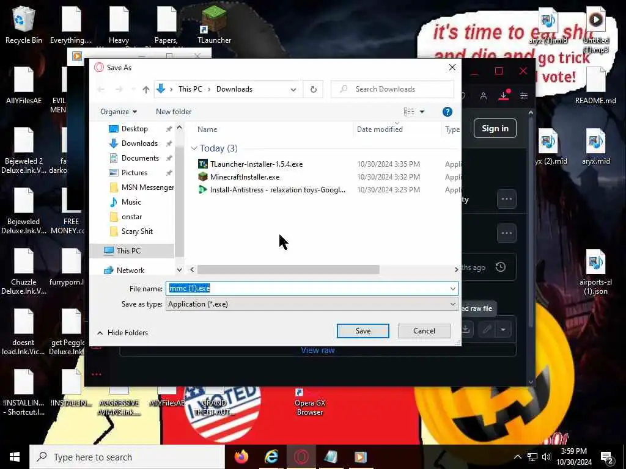Open Pictures in the navigation pane
The width and height of the screenshot is (626, 469).
click(x=134, y=173)
